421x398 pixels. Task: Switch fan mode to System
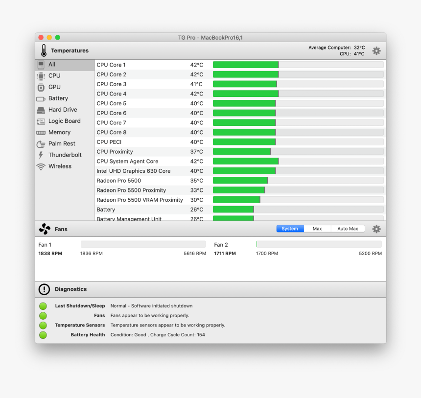tap(290, 229)
